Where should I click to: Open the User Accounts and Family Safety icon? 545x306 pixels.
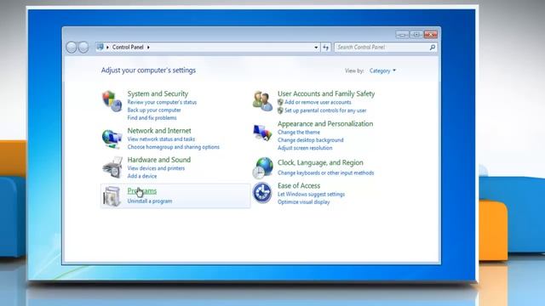(262, 101)
